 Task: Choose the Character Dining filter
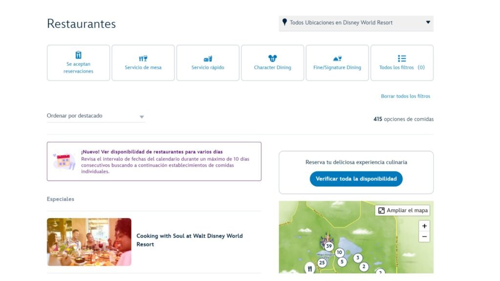272,63
